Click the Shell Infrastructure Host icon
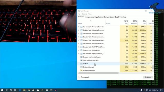 coord(81,60)
